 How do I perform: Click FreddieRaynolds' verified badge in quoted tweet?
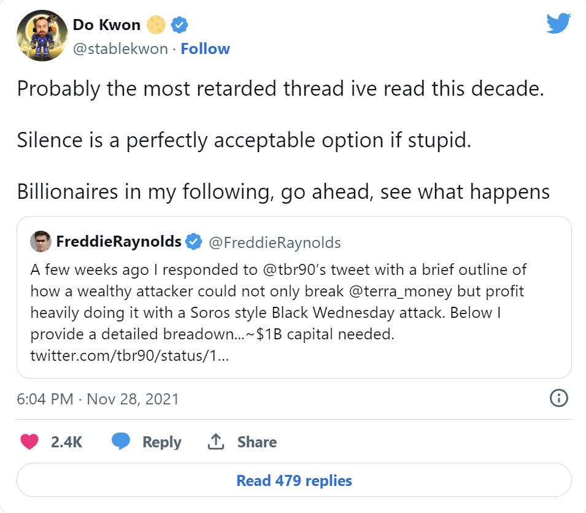(194, 242)
